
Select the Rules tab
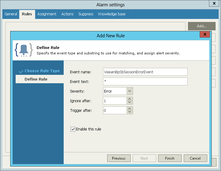pos(27,14)
